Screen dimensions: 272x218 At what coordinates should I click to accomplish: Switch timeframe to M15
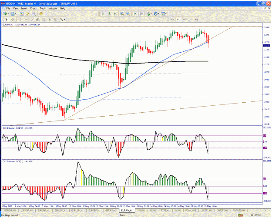[x=172, y=20]
